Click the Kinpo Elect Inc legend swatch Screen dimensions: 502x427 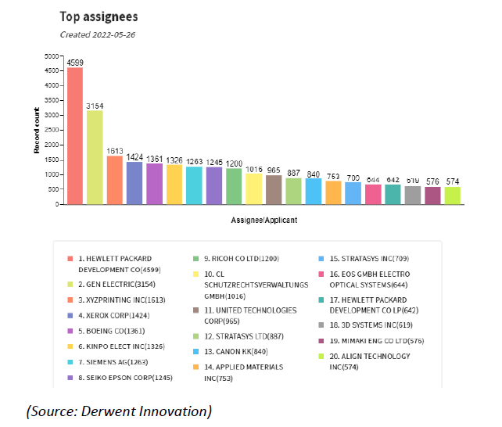(70, 346)
